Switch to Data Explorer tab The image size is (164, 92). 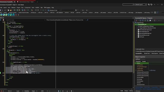(155, 53)
